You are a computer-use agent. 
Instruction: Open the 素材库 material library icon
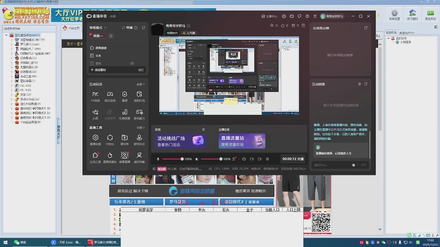125,139
